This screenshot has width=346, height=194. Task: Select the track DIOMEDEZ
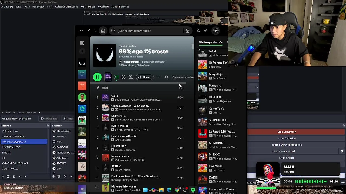pyautogui.click(x=119, y=146)
